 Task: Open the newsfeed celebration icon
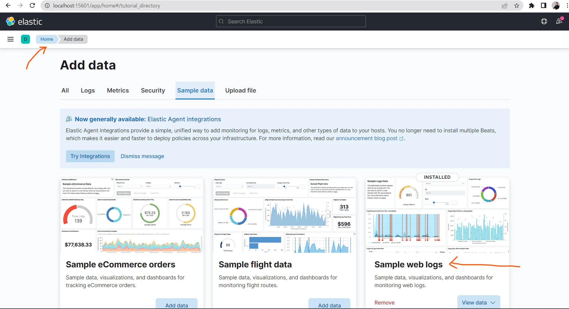559,21
